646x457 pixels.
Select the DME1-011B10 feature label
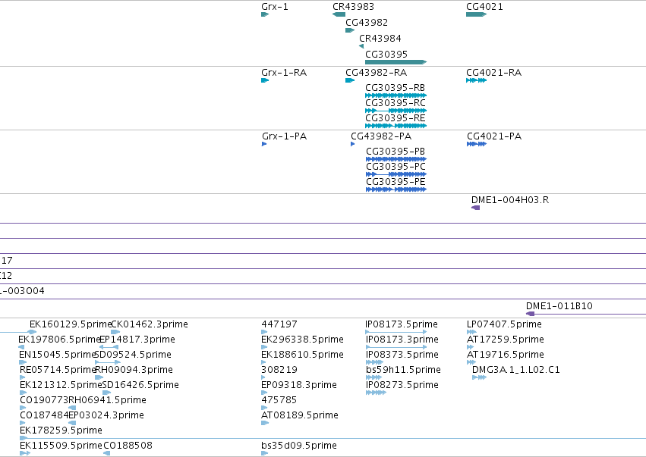pyautogui.click(x=559, y=306)
